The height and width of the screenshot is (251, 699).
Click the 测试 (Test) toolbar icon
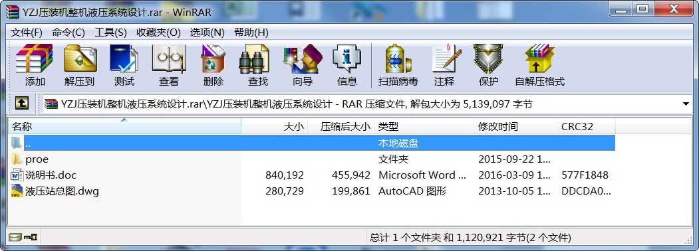click(124, 58)
